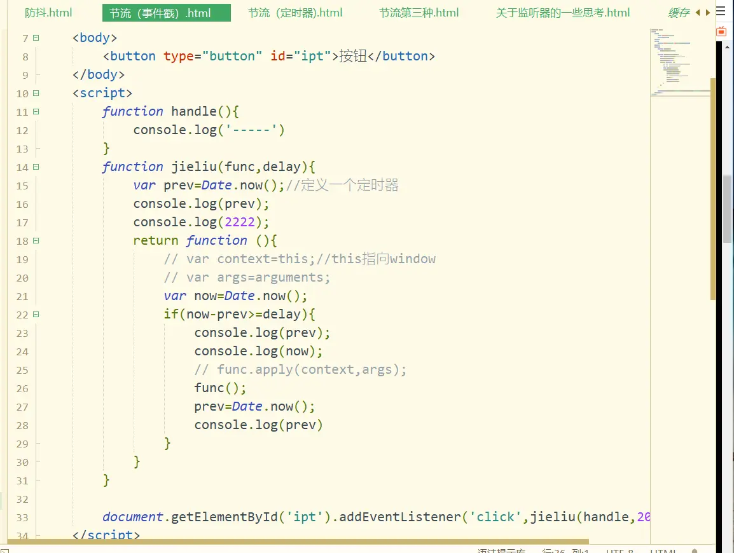This screenshot has height=553, width=734.
Task: Switch to the 防抖.html tab
Action: tap(48, 13)
